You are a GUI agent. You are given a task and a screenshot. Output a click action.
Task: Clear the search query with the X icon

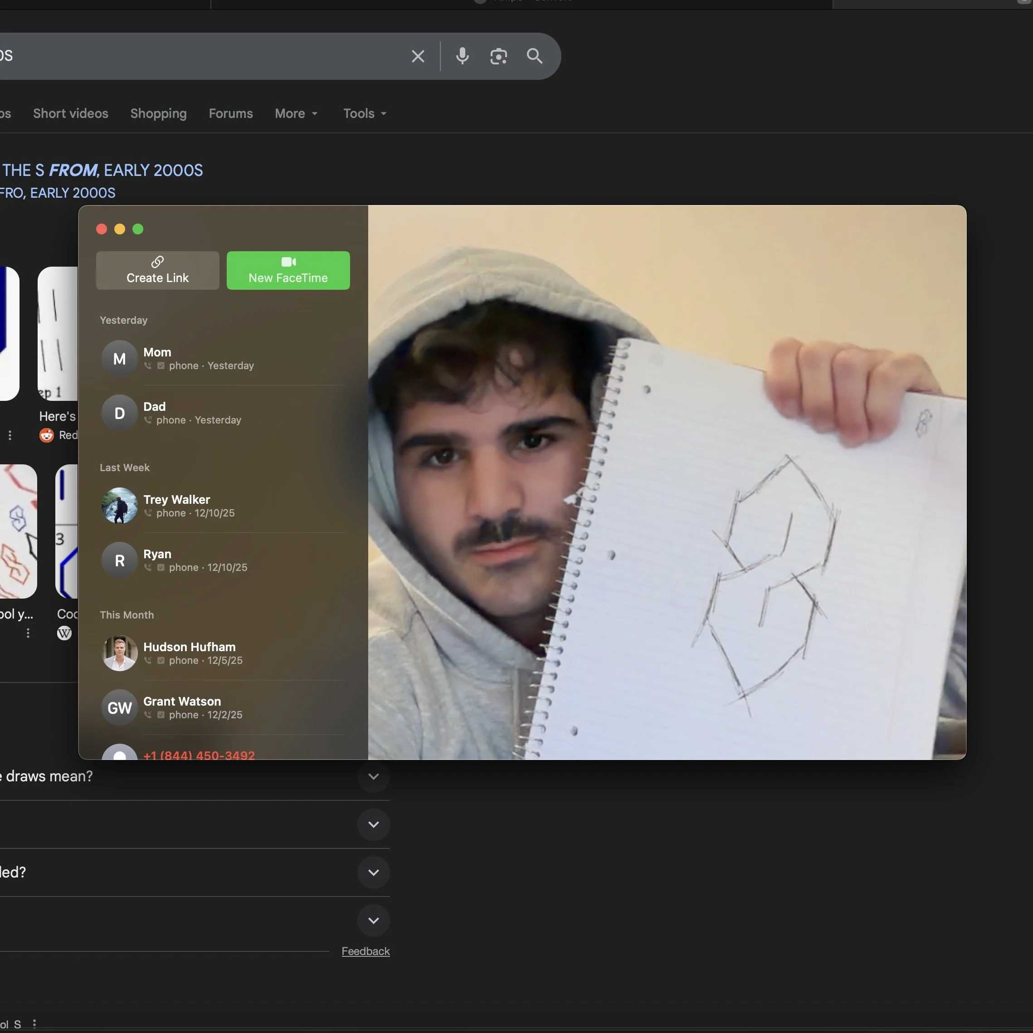point(418,56)
